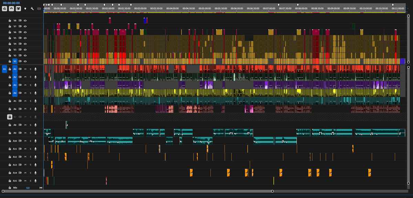This screenshot has width=413, height=198.
Task: Click the horizontal zoom bar right handle
Action: click(273, 191)
